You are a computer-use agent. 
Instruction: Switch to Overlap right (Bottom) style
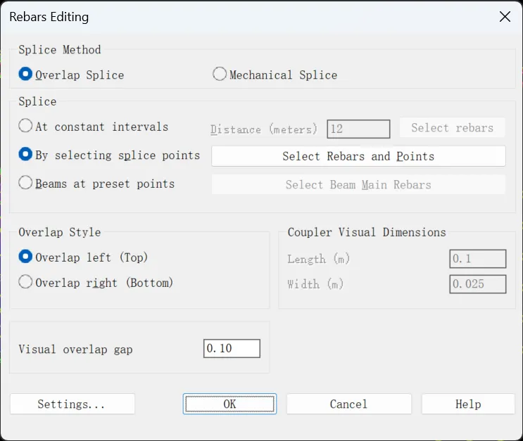click(x=96, y=282)
